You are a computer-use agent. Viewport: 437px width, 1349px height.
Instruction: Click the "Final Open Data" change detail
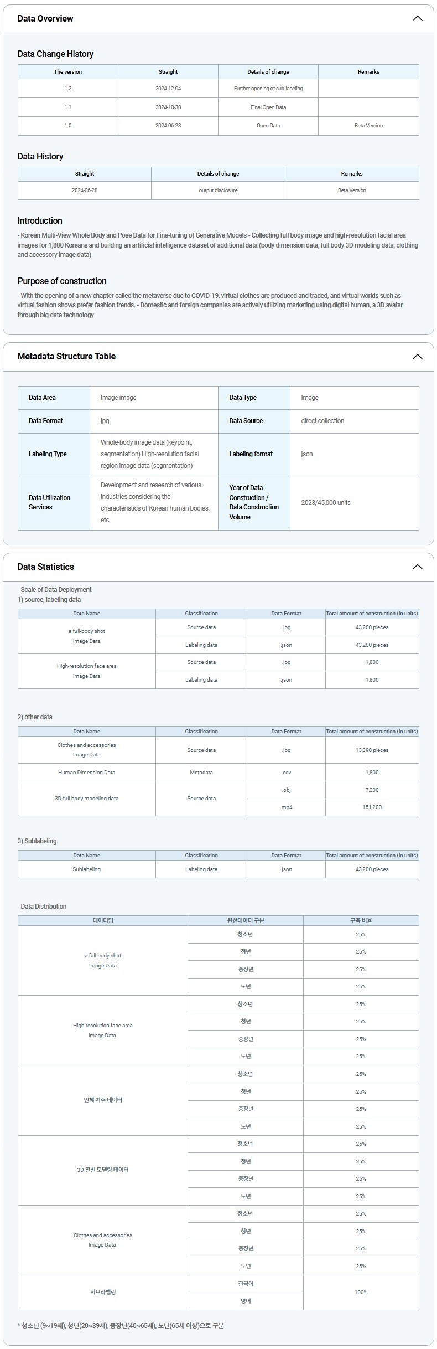click(268, 107)
